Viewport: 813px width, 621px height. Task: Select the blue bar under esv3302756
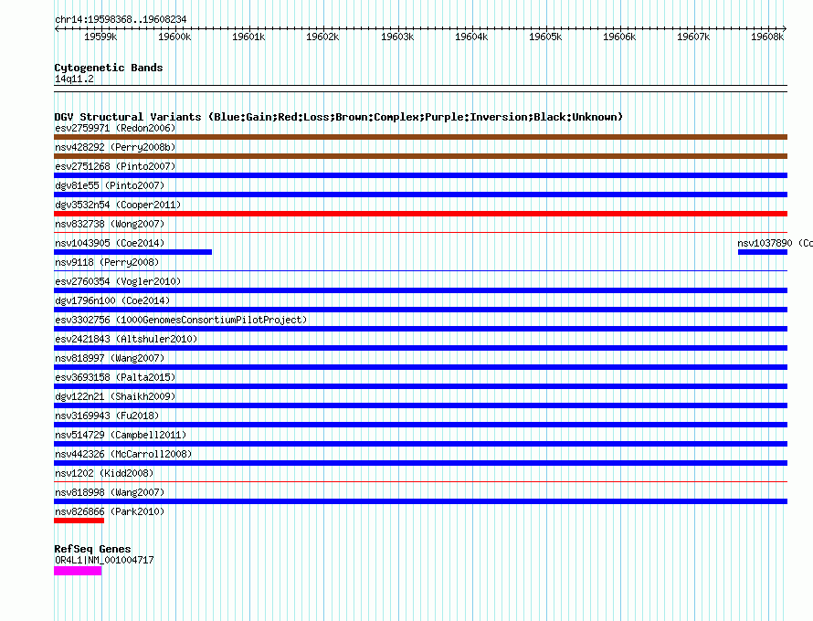[420, 329]
